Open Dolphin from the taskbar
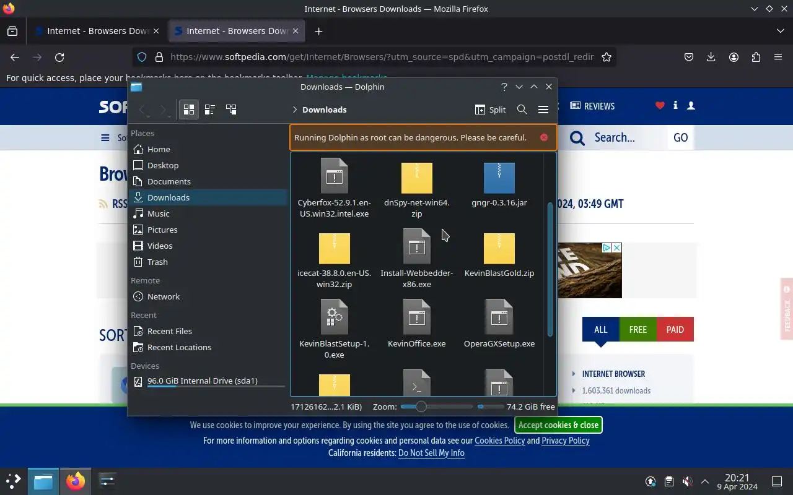Image resolution: width=793 pixels, height=495 pixels. pyautogui.click(x=43, y=481)
